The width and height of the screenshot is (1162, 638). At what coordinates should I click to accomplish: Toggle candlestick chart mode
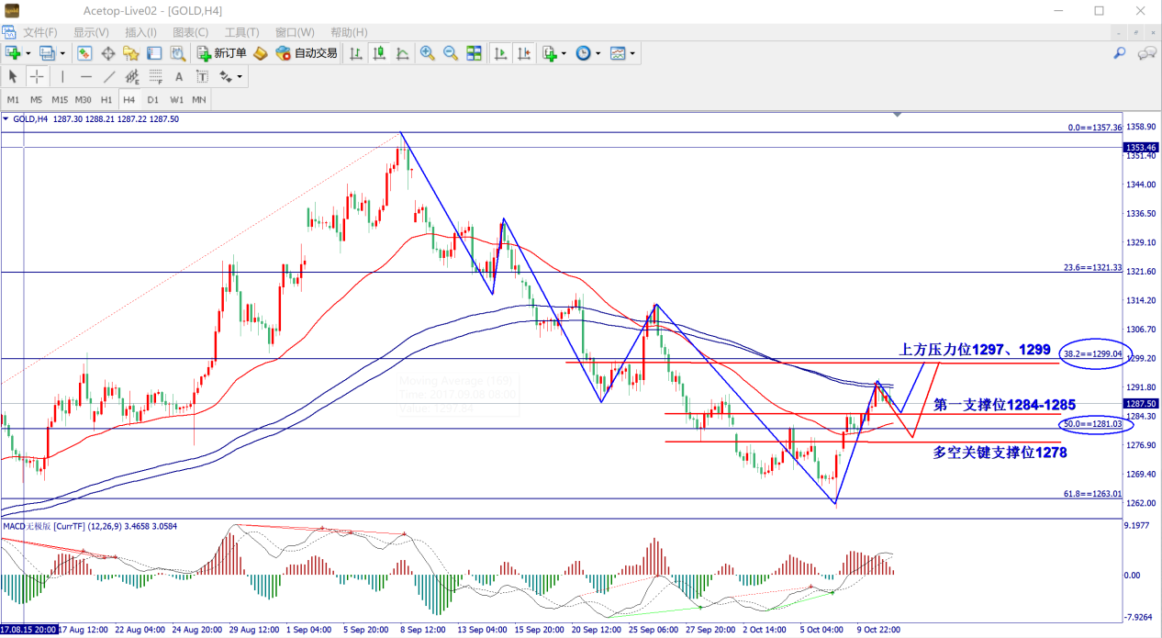pos(378,53)
